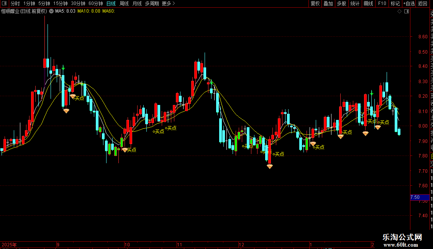Toggle the left sidebar panel icon
433x249 pixels.
(x=4, y=3)
